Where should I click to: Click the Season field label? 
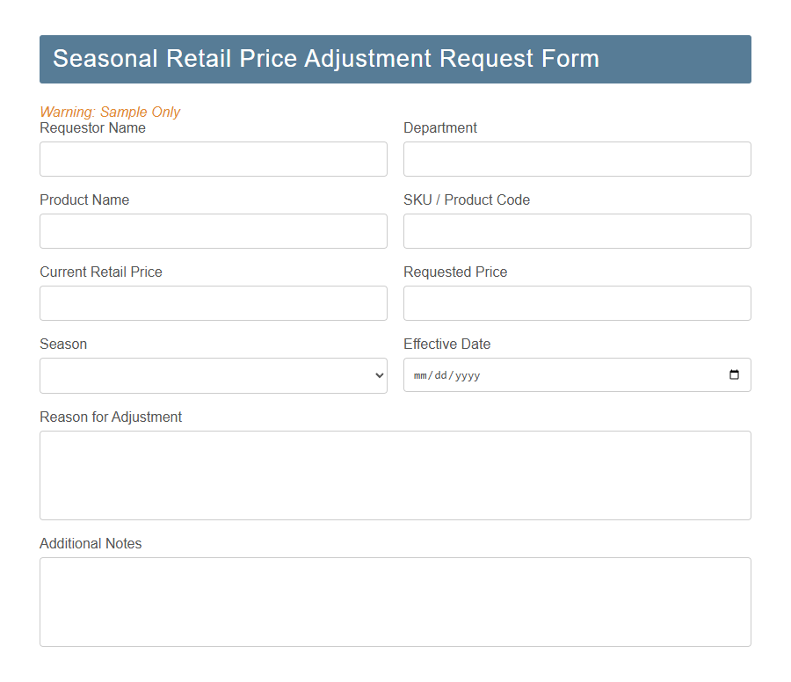[62, 344]
